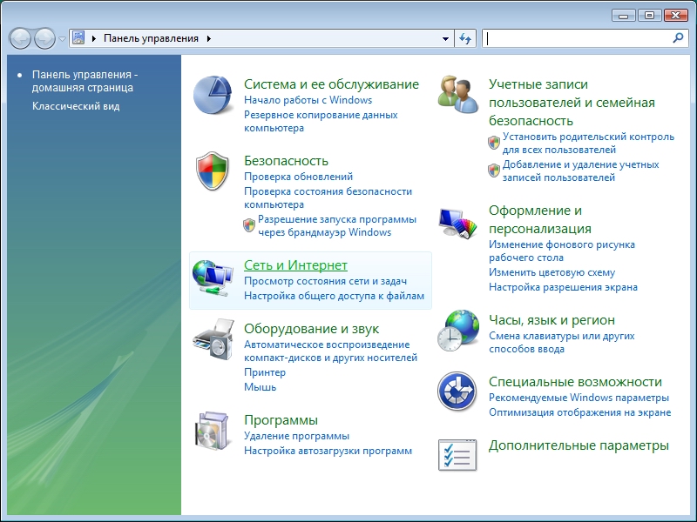Open 'Настройка разрешения экрана'
This screenshot has width=697, height=522.
(563, 287)
